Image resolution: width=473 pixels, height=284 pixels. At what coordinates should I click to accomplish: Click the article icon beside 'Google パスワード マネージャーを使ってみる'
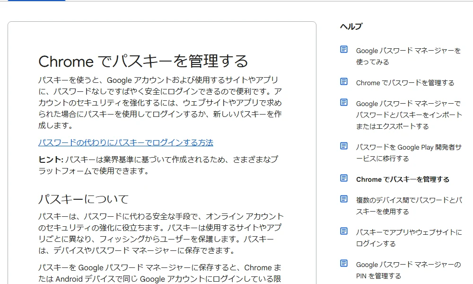pyautogui.click(x=344, y=50)
